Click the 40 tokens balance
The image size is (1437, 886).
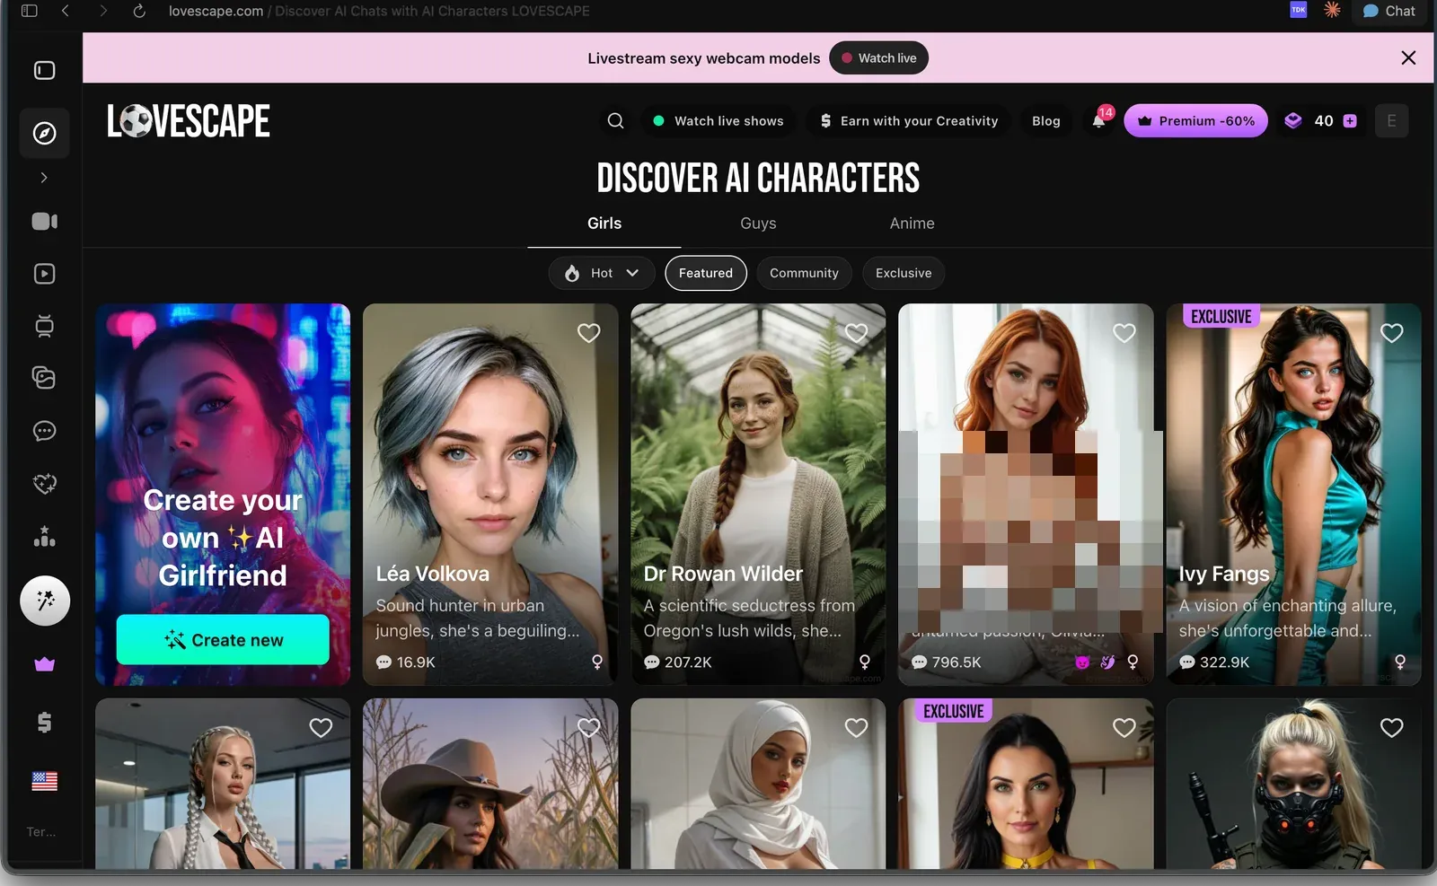(1323, 120)
